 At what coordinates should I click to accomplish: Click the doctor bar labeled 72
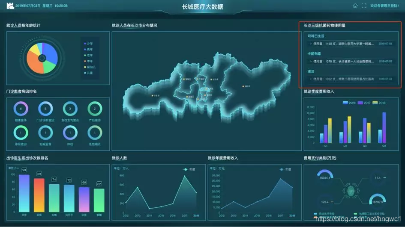click(x=69, y=198)
